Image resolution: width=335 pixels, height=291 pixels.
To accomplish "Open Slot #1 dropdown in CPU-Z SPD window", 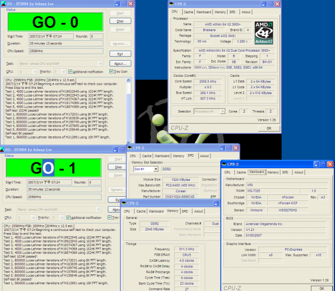I will [x=156, y=169].
